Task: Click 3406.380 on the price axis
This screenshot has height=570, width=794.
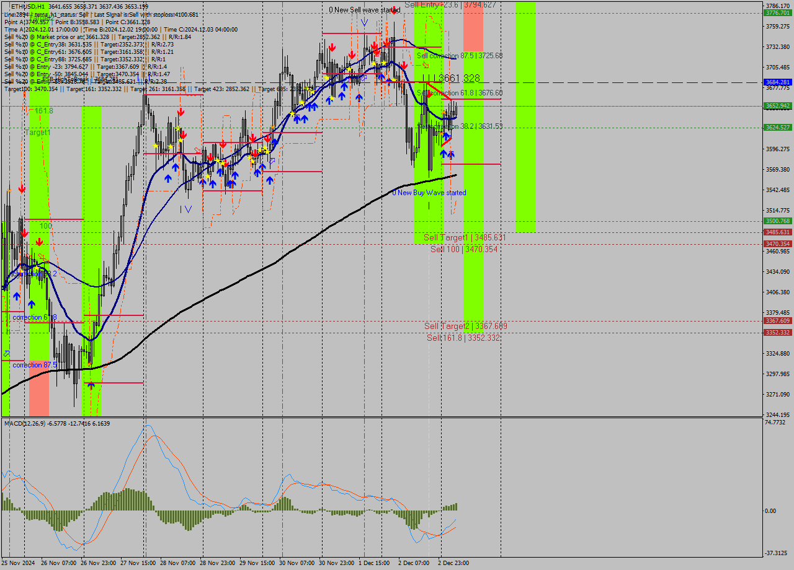Action: pos(778,292)
